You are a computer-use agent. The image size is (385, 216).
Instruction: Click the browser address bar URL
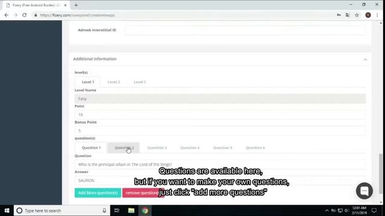tap(78, 15)
